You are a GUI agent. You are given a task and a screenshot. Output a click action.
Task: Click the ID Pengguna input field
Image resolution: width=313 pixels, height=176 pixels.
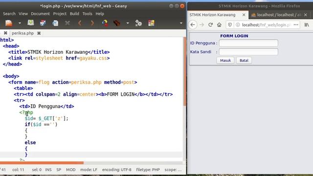(x=248, y=43)
